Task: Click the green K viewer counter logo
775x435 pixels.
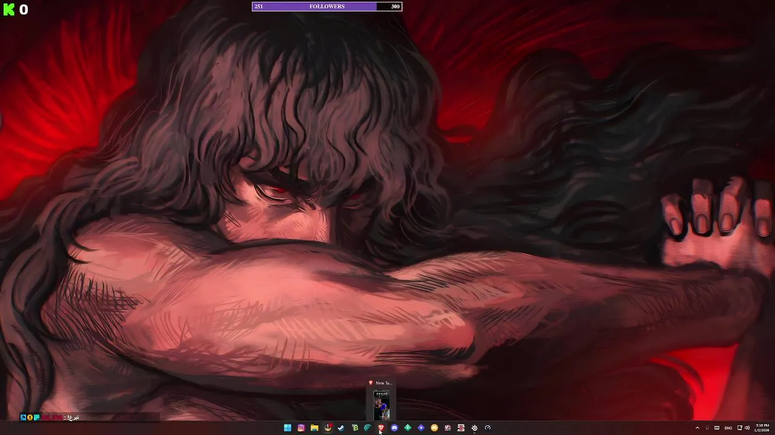Action: click(8, 9)
